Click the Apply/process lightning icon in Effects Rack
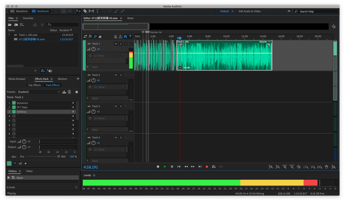The width and height of the screenshot is (345, 202). click(x=25, y=163)
